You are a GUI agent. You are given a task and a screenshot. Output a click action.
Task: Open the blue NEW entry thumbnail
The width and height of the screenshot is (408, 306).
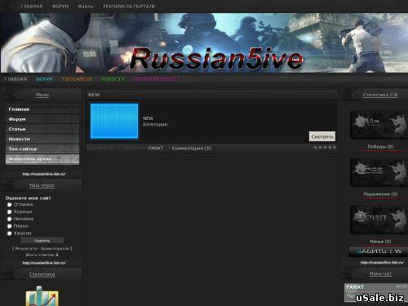114,121
